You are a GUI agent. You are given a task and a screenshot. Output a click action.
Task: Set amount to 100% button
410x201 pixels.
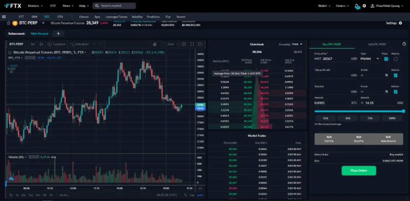click(x=392, y=118)
